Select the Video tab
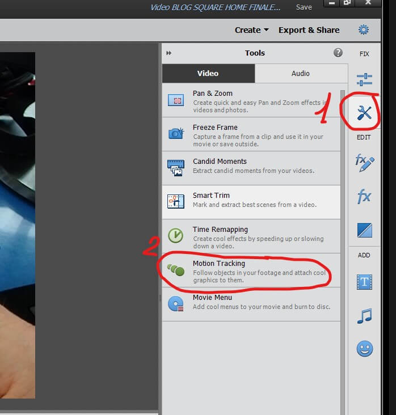The width and height of the screenshot is (396, 415). tap(208, 73)
